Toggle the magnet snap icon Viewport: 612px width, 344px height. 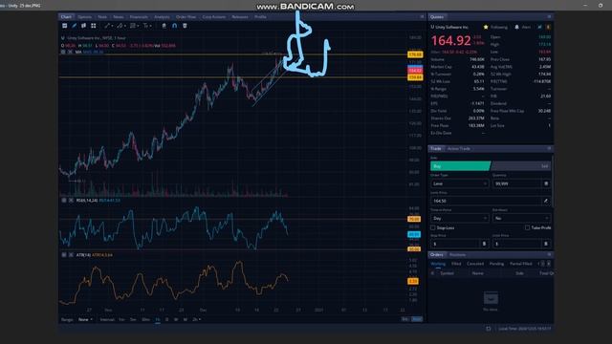click(x=174, y=26)
